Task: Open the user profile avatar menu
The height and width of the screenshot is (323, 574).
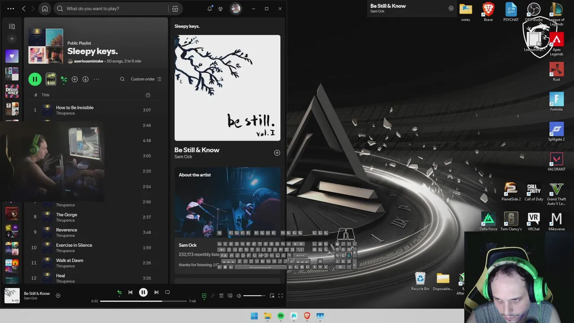Action: pos(235,9)
